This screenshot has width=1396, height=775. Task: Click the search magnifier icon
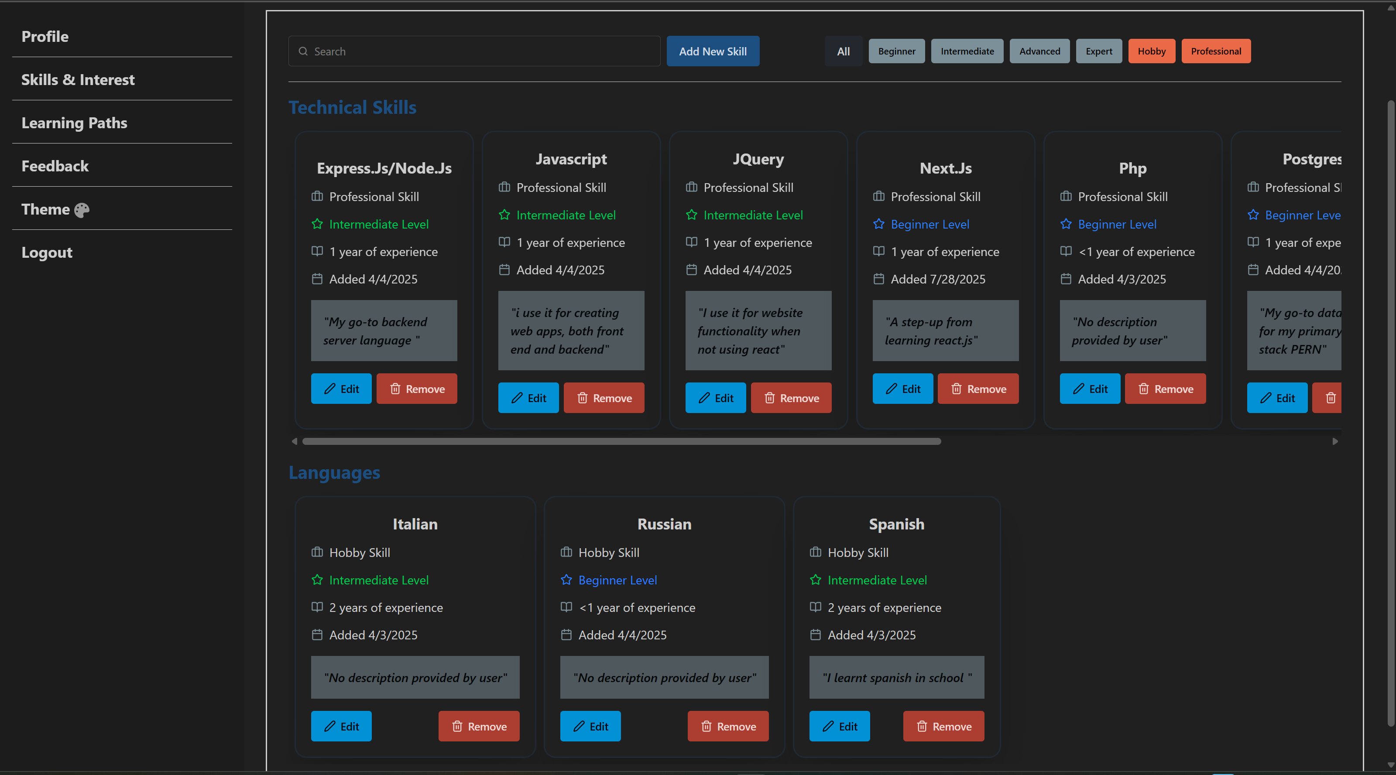303,51
